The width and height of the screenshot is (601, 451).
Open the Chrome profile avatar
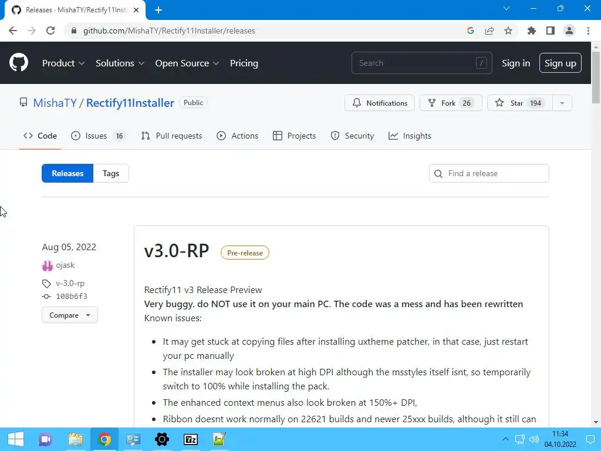569,31
